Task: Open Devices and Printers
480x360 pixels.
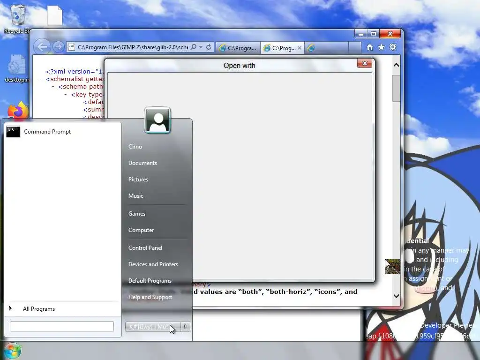Action: coord(153,264)
